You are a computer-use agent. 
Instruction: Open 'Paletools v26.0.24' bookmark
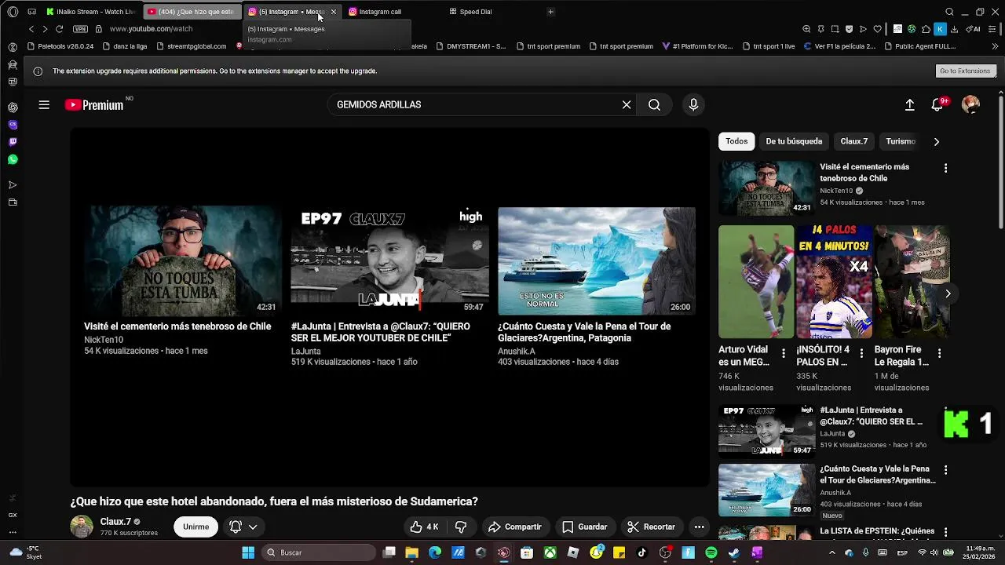pyautogui.click(x=60, y=46)
